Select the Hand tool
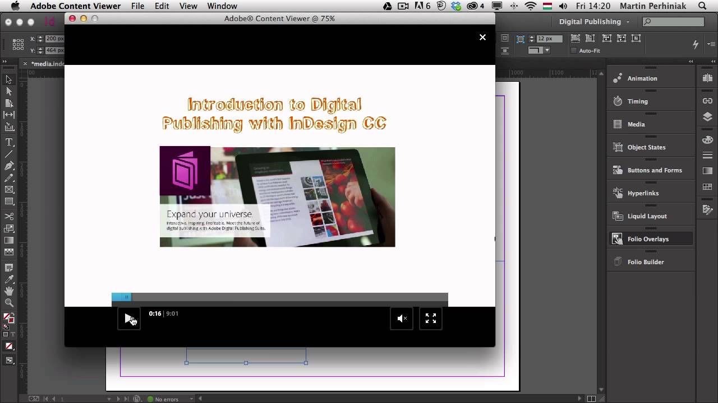The image size is (718, 403). (9, 291)
